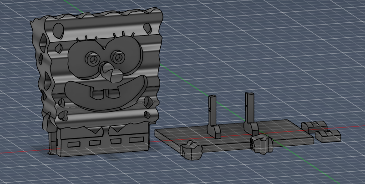Select the lower small clip piece
Viewport: 365px width, 184px height.
(x=328, y=136)
